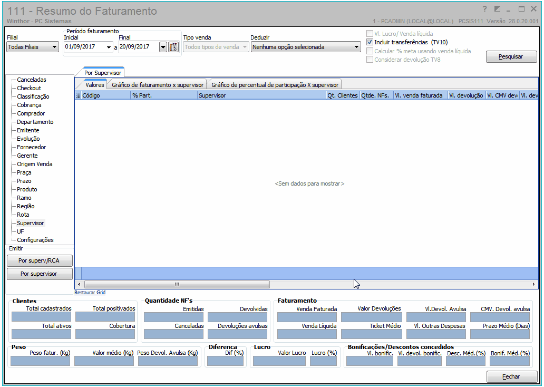Select UF in the tree
544x387 pixels.
21,231
